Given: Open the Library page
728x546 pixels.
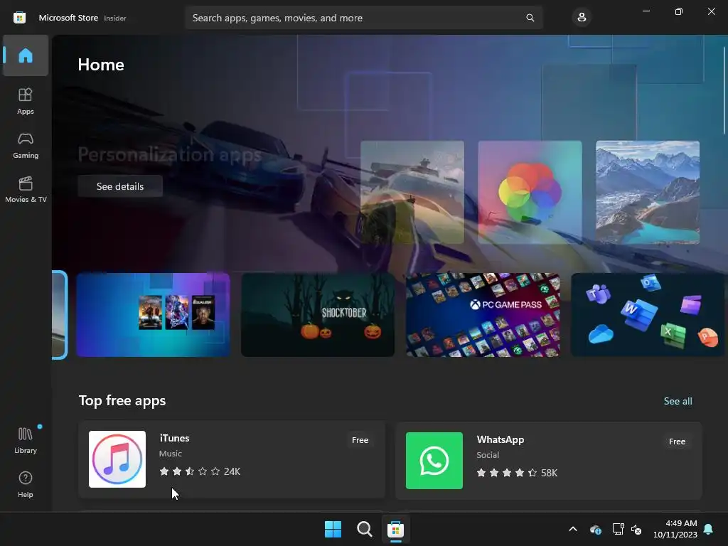Looking at the screenshot, I should (x=26, y=440).
